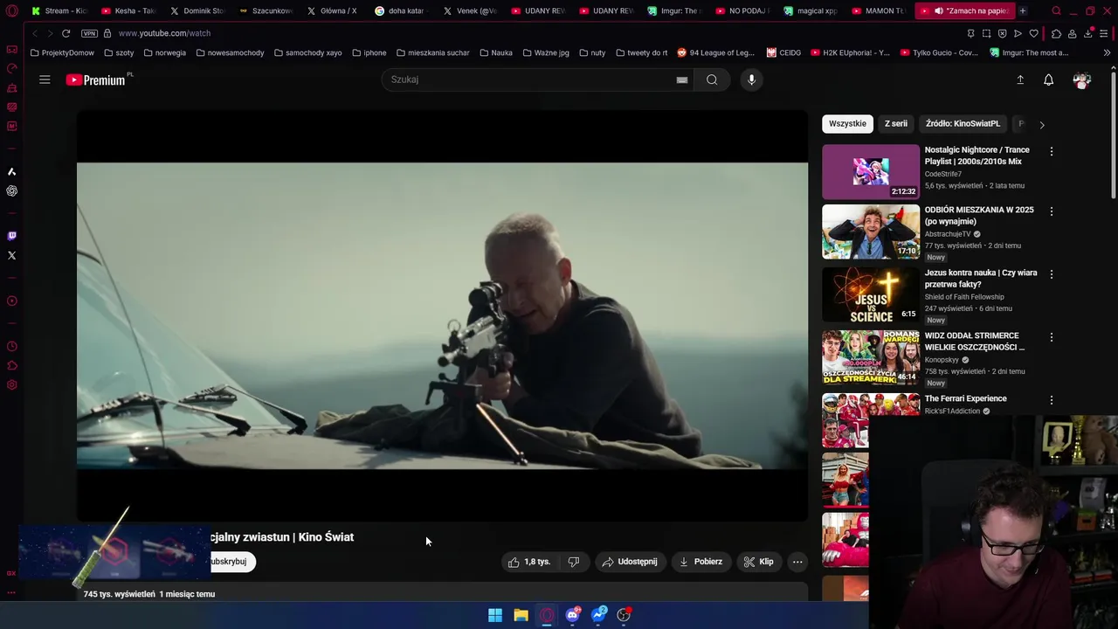Click the pinboard pin icon in address bar
This screenshot has width=1118, height=629.
970,33
